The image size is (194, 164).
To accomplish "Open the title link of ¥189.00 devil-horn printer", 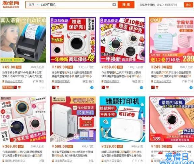I will pyautogui.click(x=72, y=75).
